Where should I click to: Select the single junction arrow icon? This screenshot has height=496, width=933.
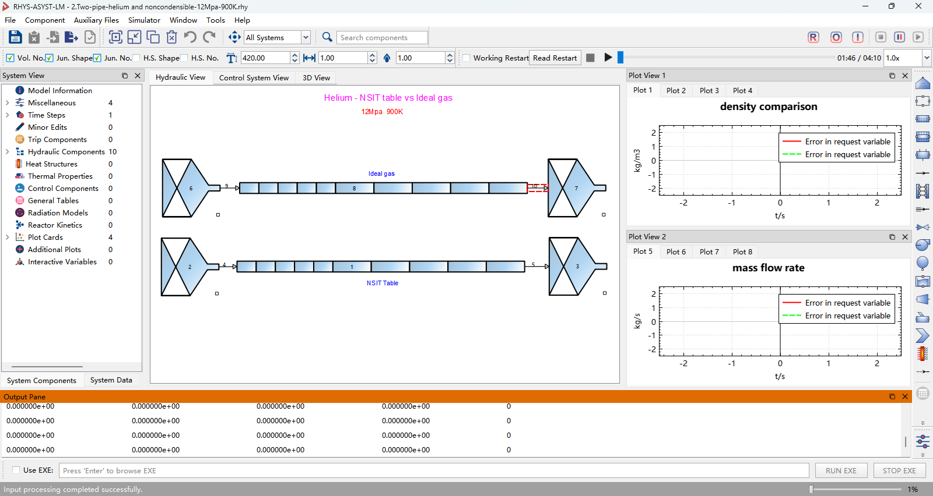pos(923,173)
